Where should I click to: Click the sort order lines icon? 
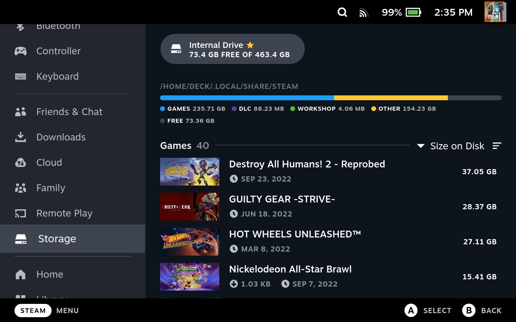pyautogui.click(x=497, y=146)
